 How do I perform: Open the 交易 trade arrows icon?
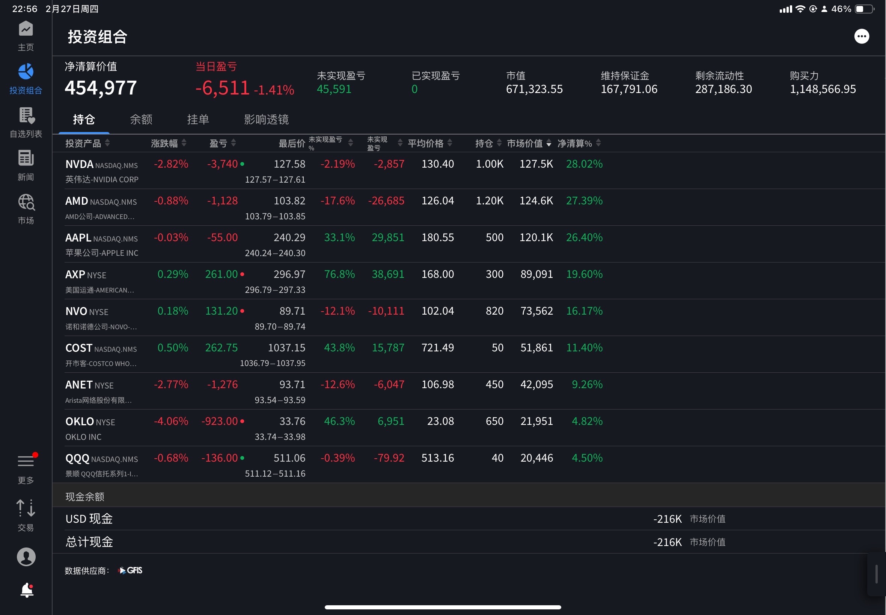pos(26,508)
